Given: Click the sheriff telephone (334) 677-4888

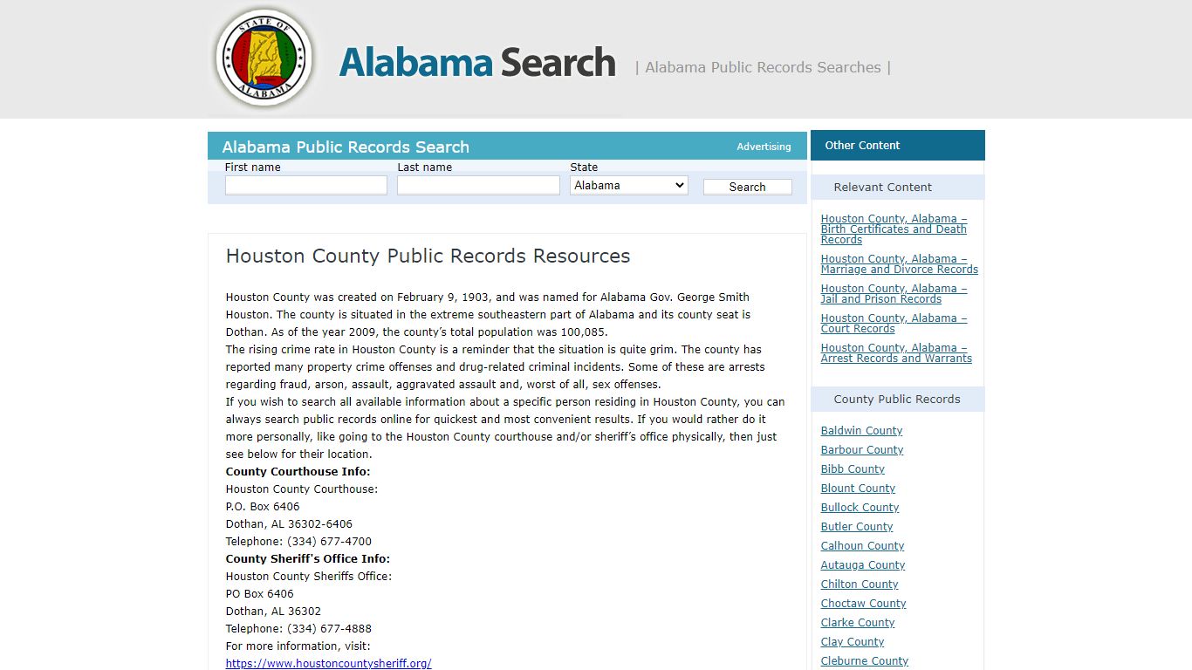Looking at the screenshot, I should 329,629.
